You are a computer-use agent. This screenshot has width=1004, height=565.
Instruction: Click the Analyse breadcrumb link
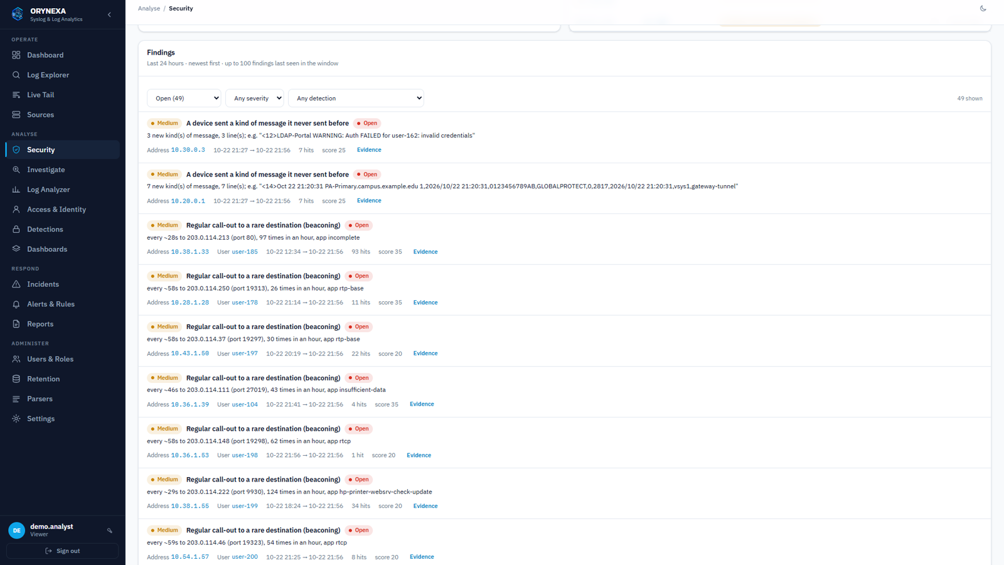(149, 9)
